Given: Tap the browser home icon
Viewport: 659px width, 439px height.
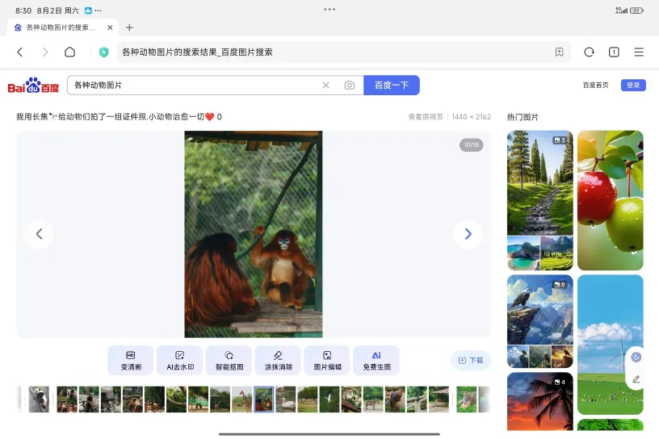Looking at the screenshot, I should [x=70, y=52].
